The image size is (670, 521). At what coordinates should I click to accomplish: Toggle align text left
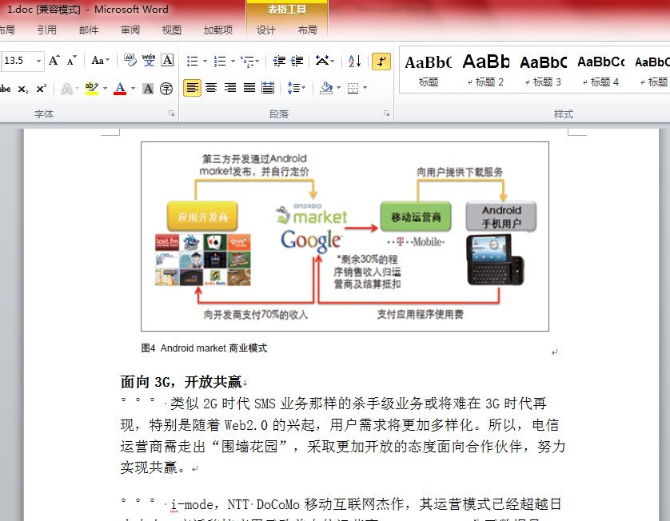tap(192, 88)
